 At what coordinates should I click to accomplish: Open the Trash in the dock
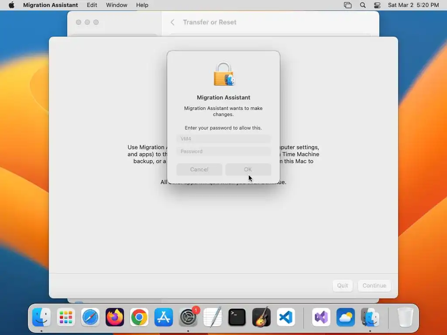tap(405, 317)
